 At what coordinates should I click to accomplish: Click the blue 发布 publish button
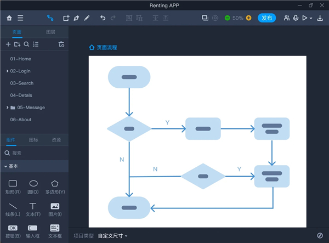click(266, 18)
